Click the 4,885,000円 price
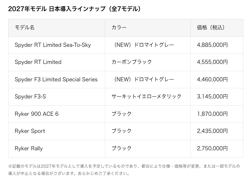This screenshot has width=250, height=187. point(212,45)
